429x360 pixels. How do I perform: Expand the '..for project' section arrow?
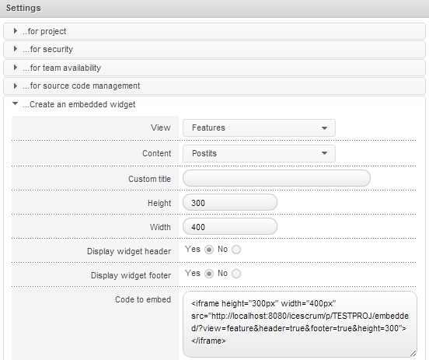coord(16,31)
